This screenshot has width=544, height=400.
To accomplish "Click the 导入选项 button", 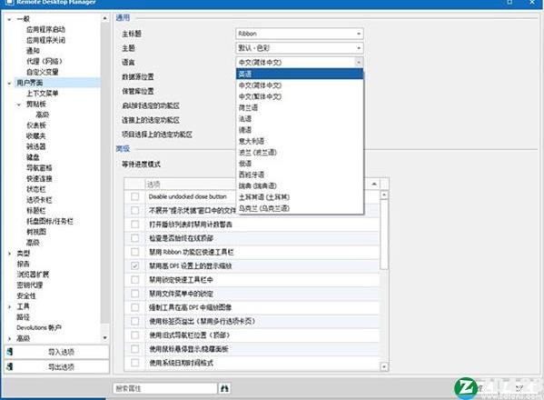I will point(56,352).
